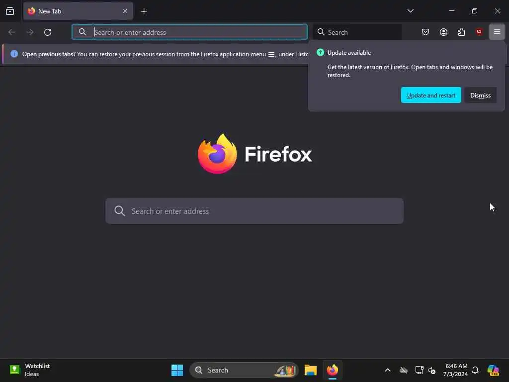509x382 pixels.
Task: Open the Copilot preview icon
Action: pyautogui.click(x=493, y=370)
